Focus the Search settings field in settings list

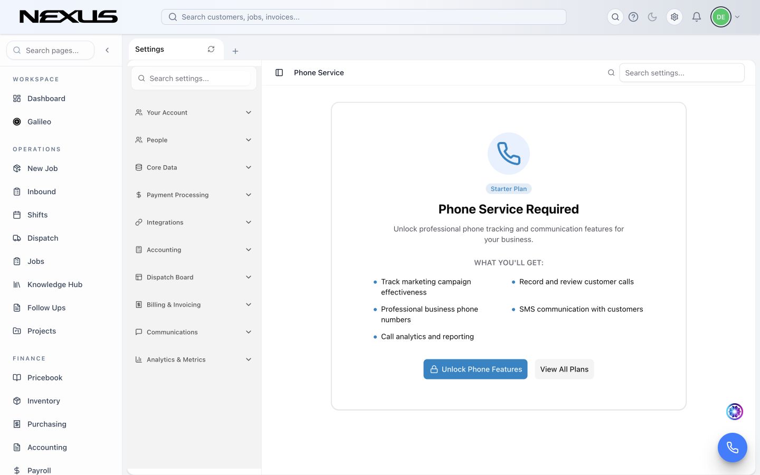(x=194, y=78)
